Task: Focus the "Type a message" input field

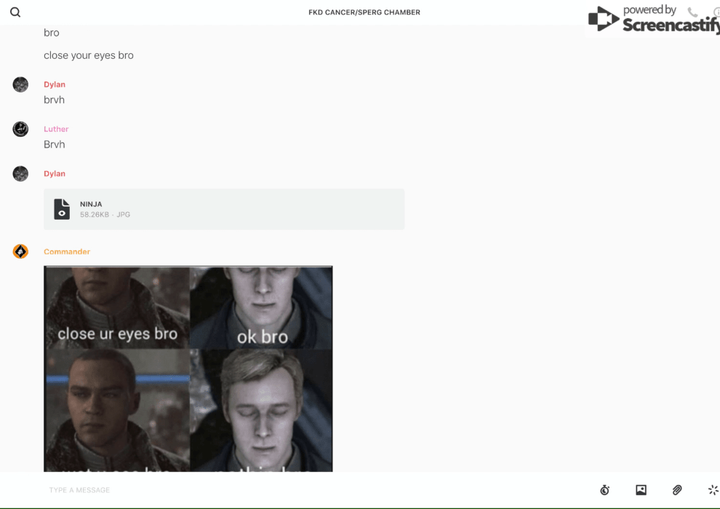Action: click(291, 490)
